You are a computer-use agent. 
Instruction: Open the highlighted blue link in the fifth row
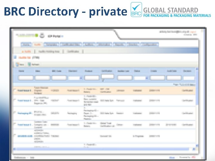point(25,136)
